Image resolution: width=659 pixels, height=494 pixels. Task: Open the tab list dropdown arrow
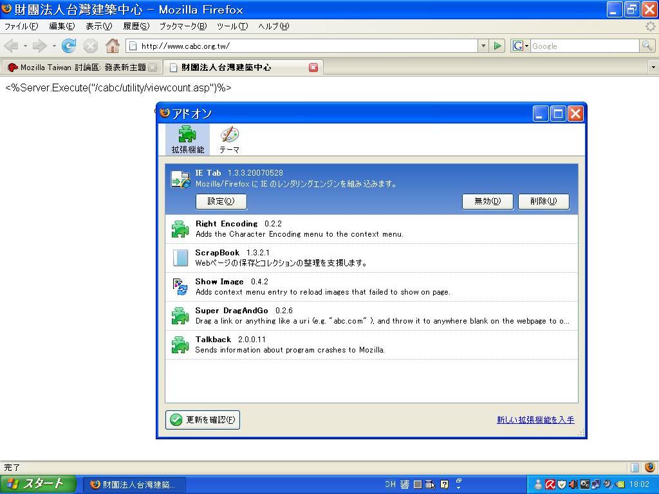(653, 67)
